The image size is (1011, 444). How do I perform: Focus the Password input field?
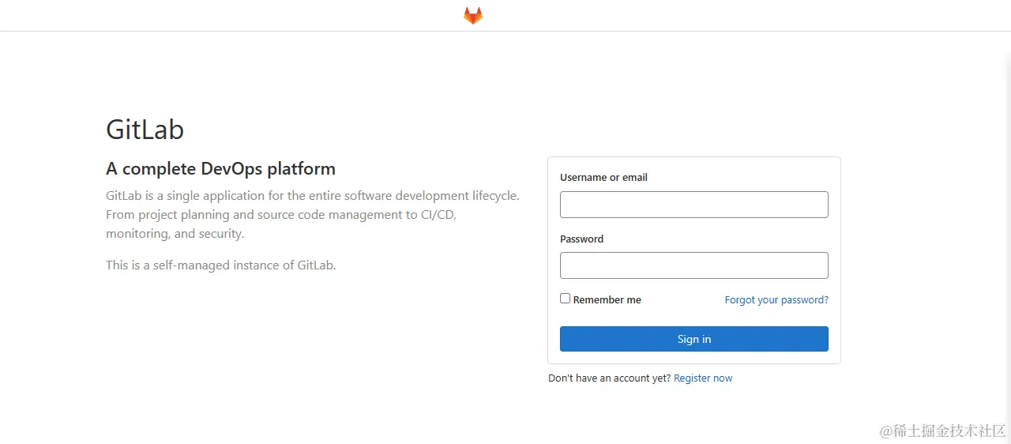coord(694,265)
